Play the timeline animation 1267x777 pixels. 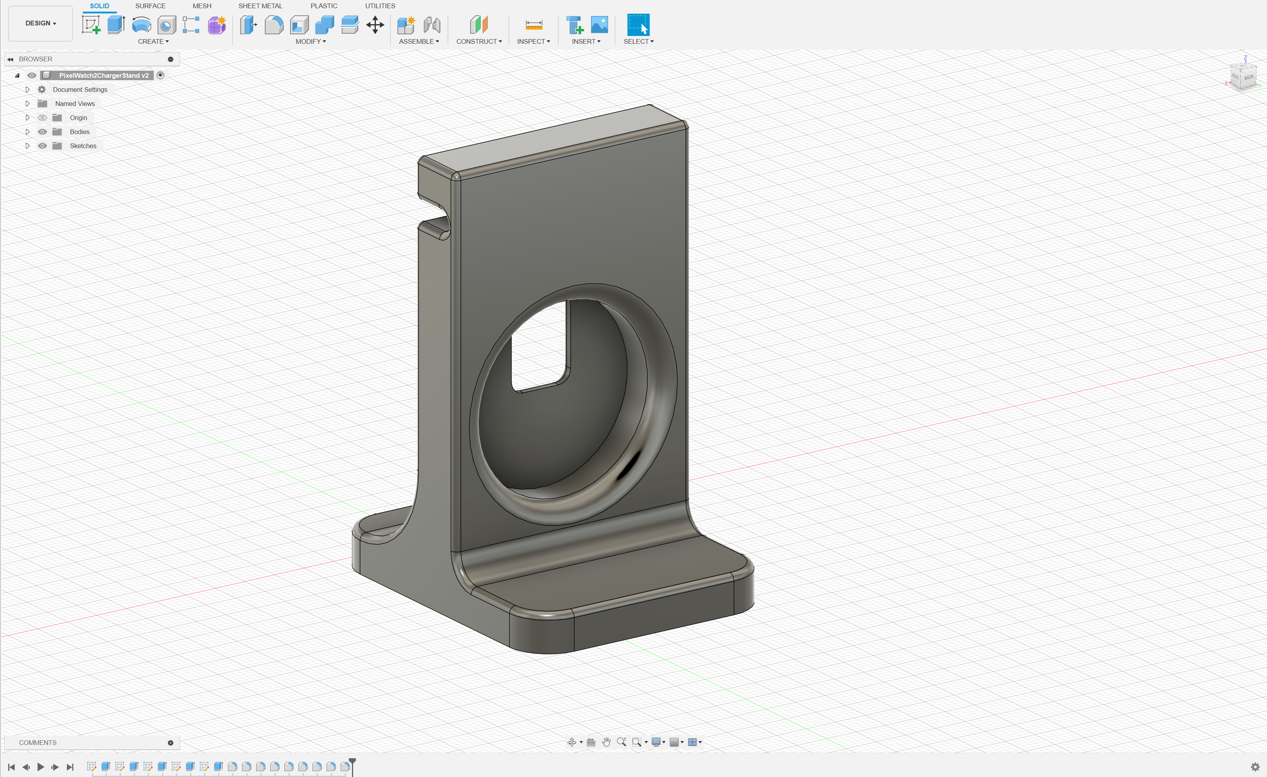[x=41, y=767]
